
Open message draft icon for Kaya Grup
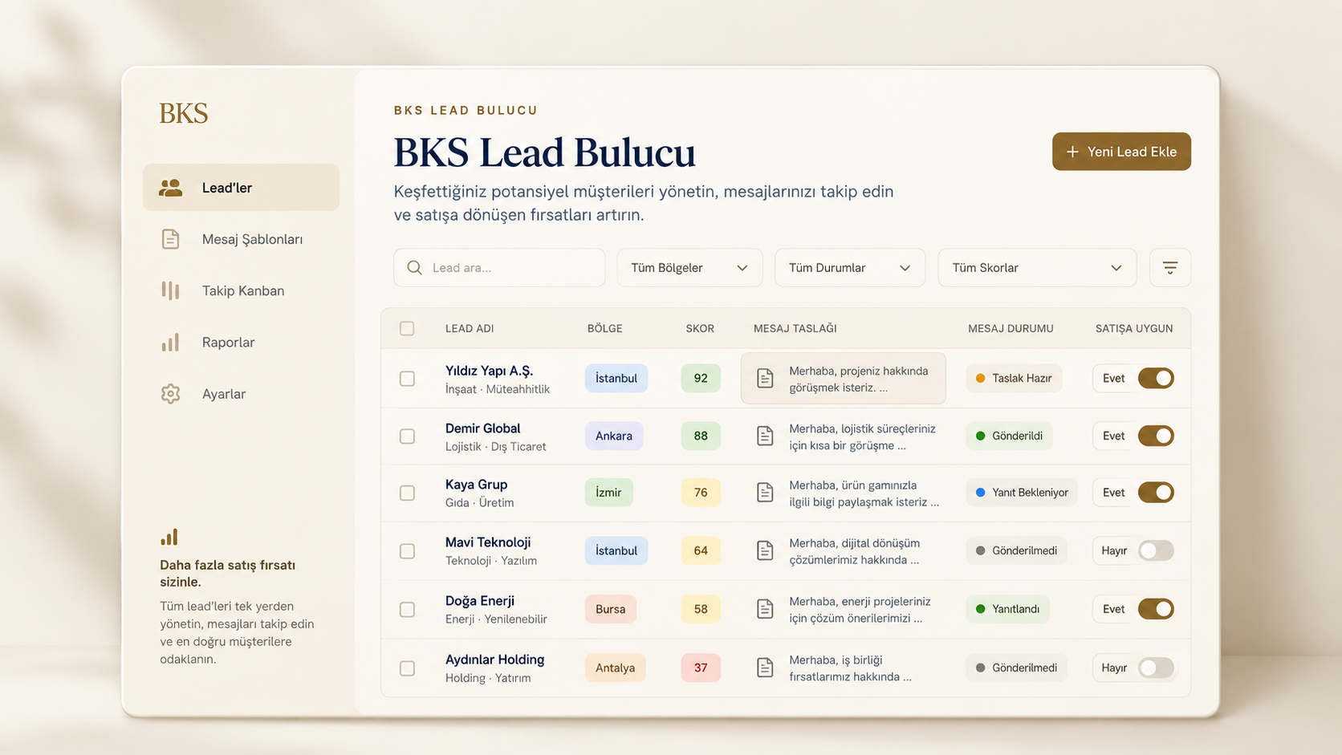click(x=765, y=493)
